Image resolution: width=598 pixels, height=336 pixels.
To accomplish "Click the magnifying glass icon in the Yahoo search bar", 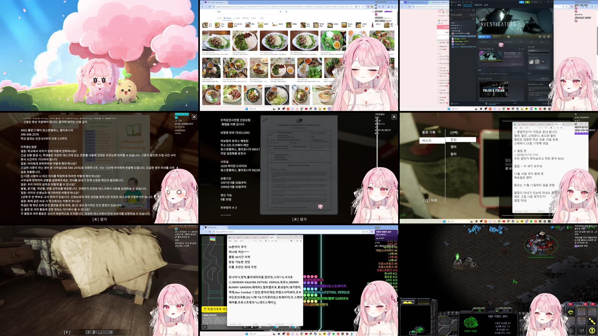I will coord(286,12).
